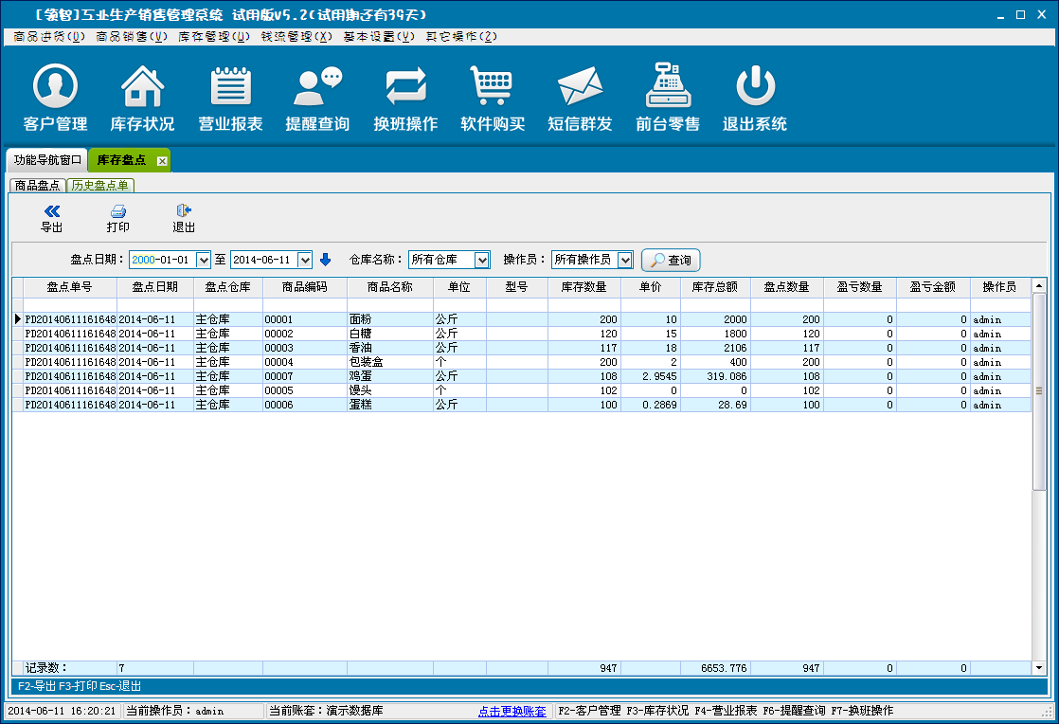
Task: Open 客户管理 customer management icon
Action: point(55,88)
